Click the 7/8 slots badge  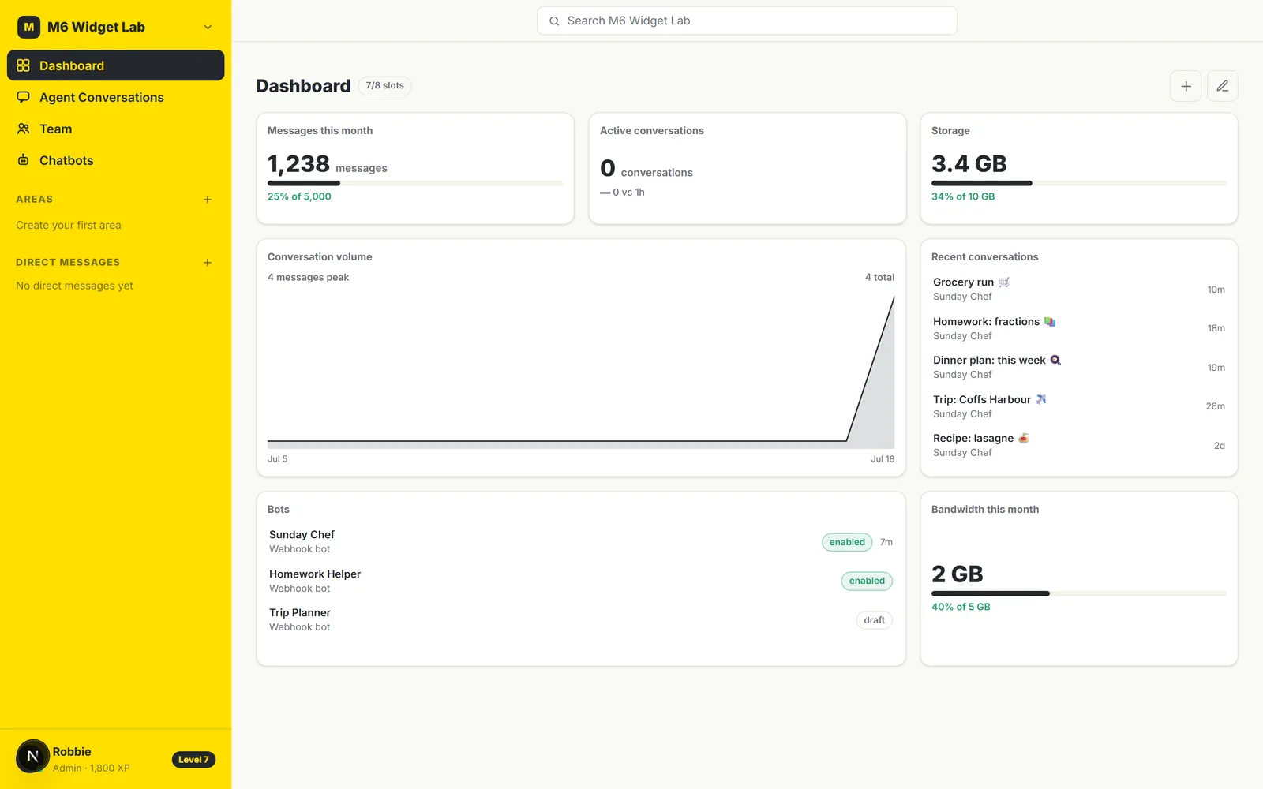[x=385, y=85]
